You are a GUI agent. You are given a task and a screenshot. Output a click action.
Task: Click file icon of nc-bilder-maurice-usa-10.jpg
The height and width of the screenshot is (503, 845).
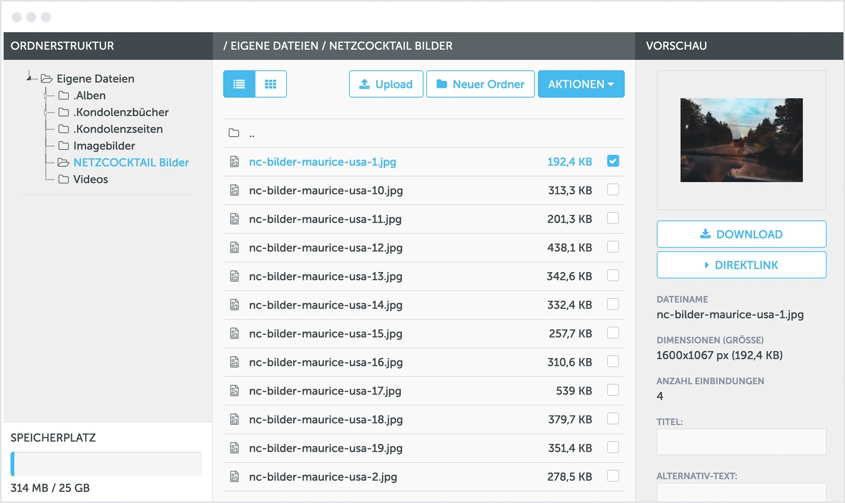pos(234,191)
